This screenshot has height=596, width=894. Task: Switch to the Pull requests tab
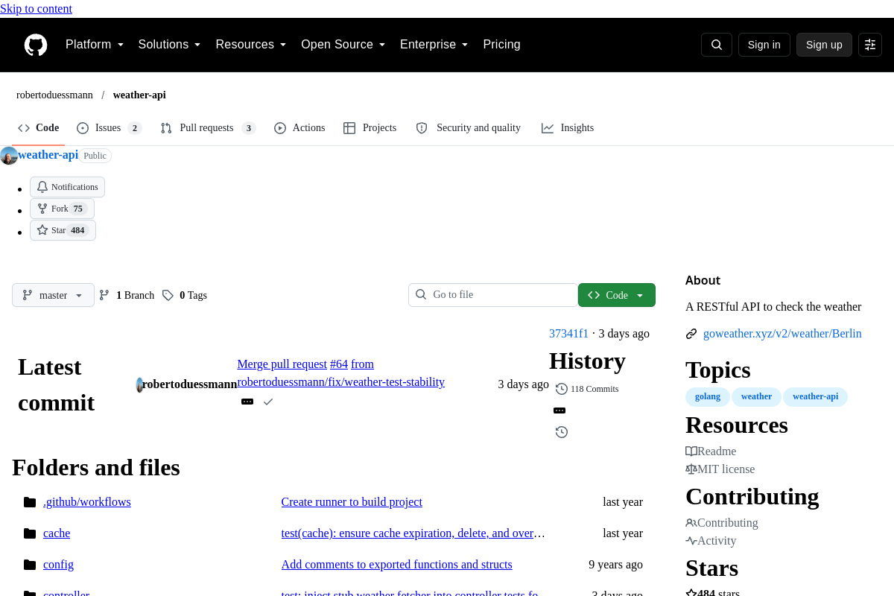208,128
